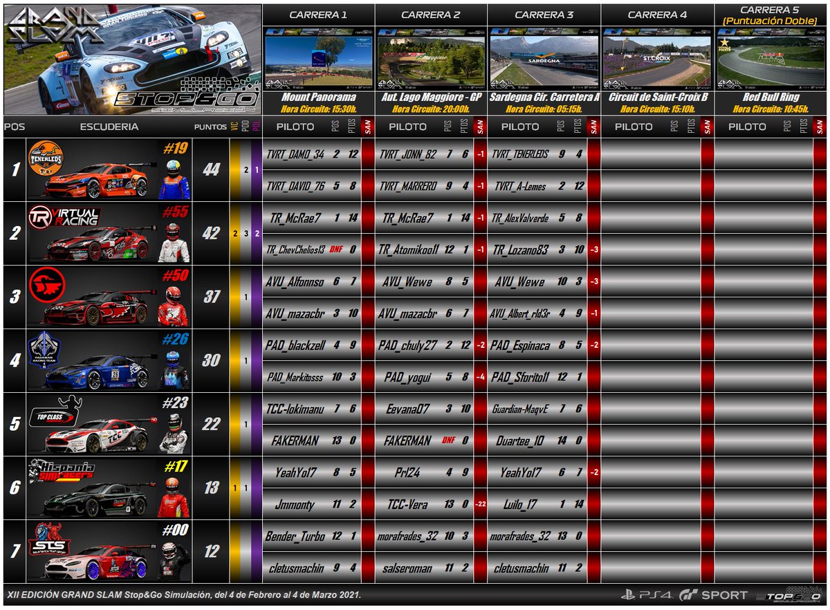
Task: Click driver TR_Lozano83
Action: 519,249
